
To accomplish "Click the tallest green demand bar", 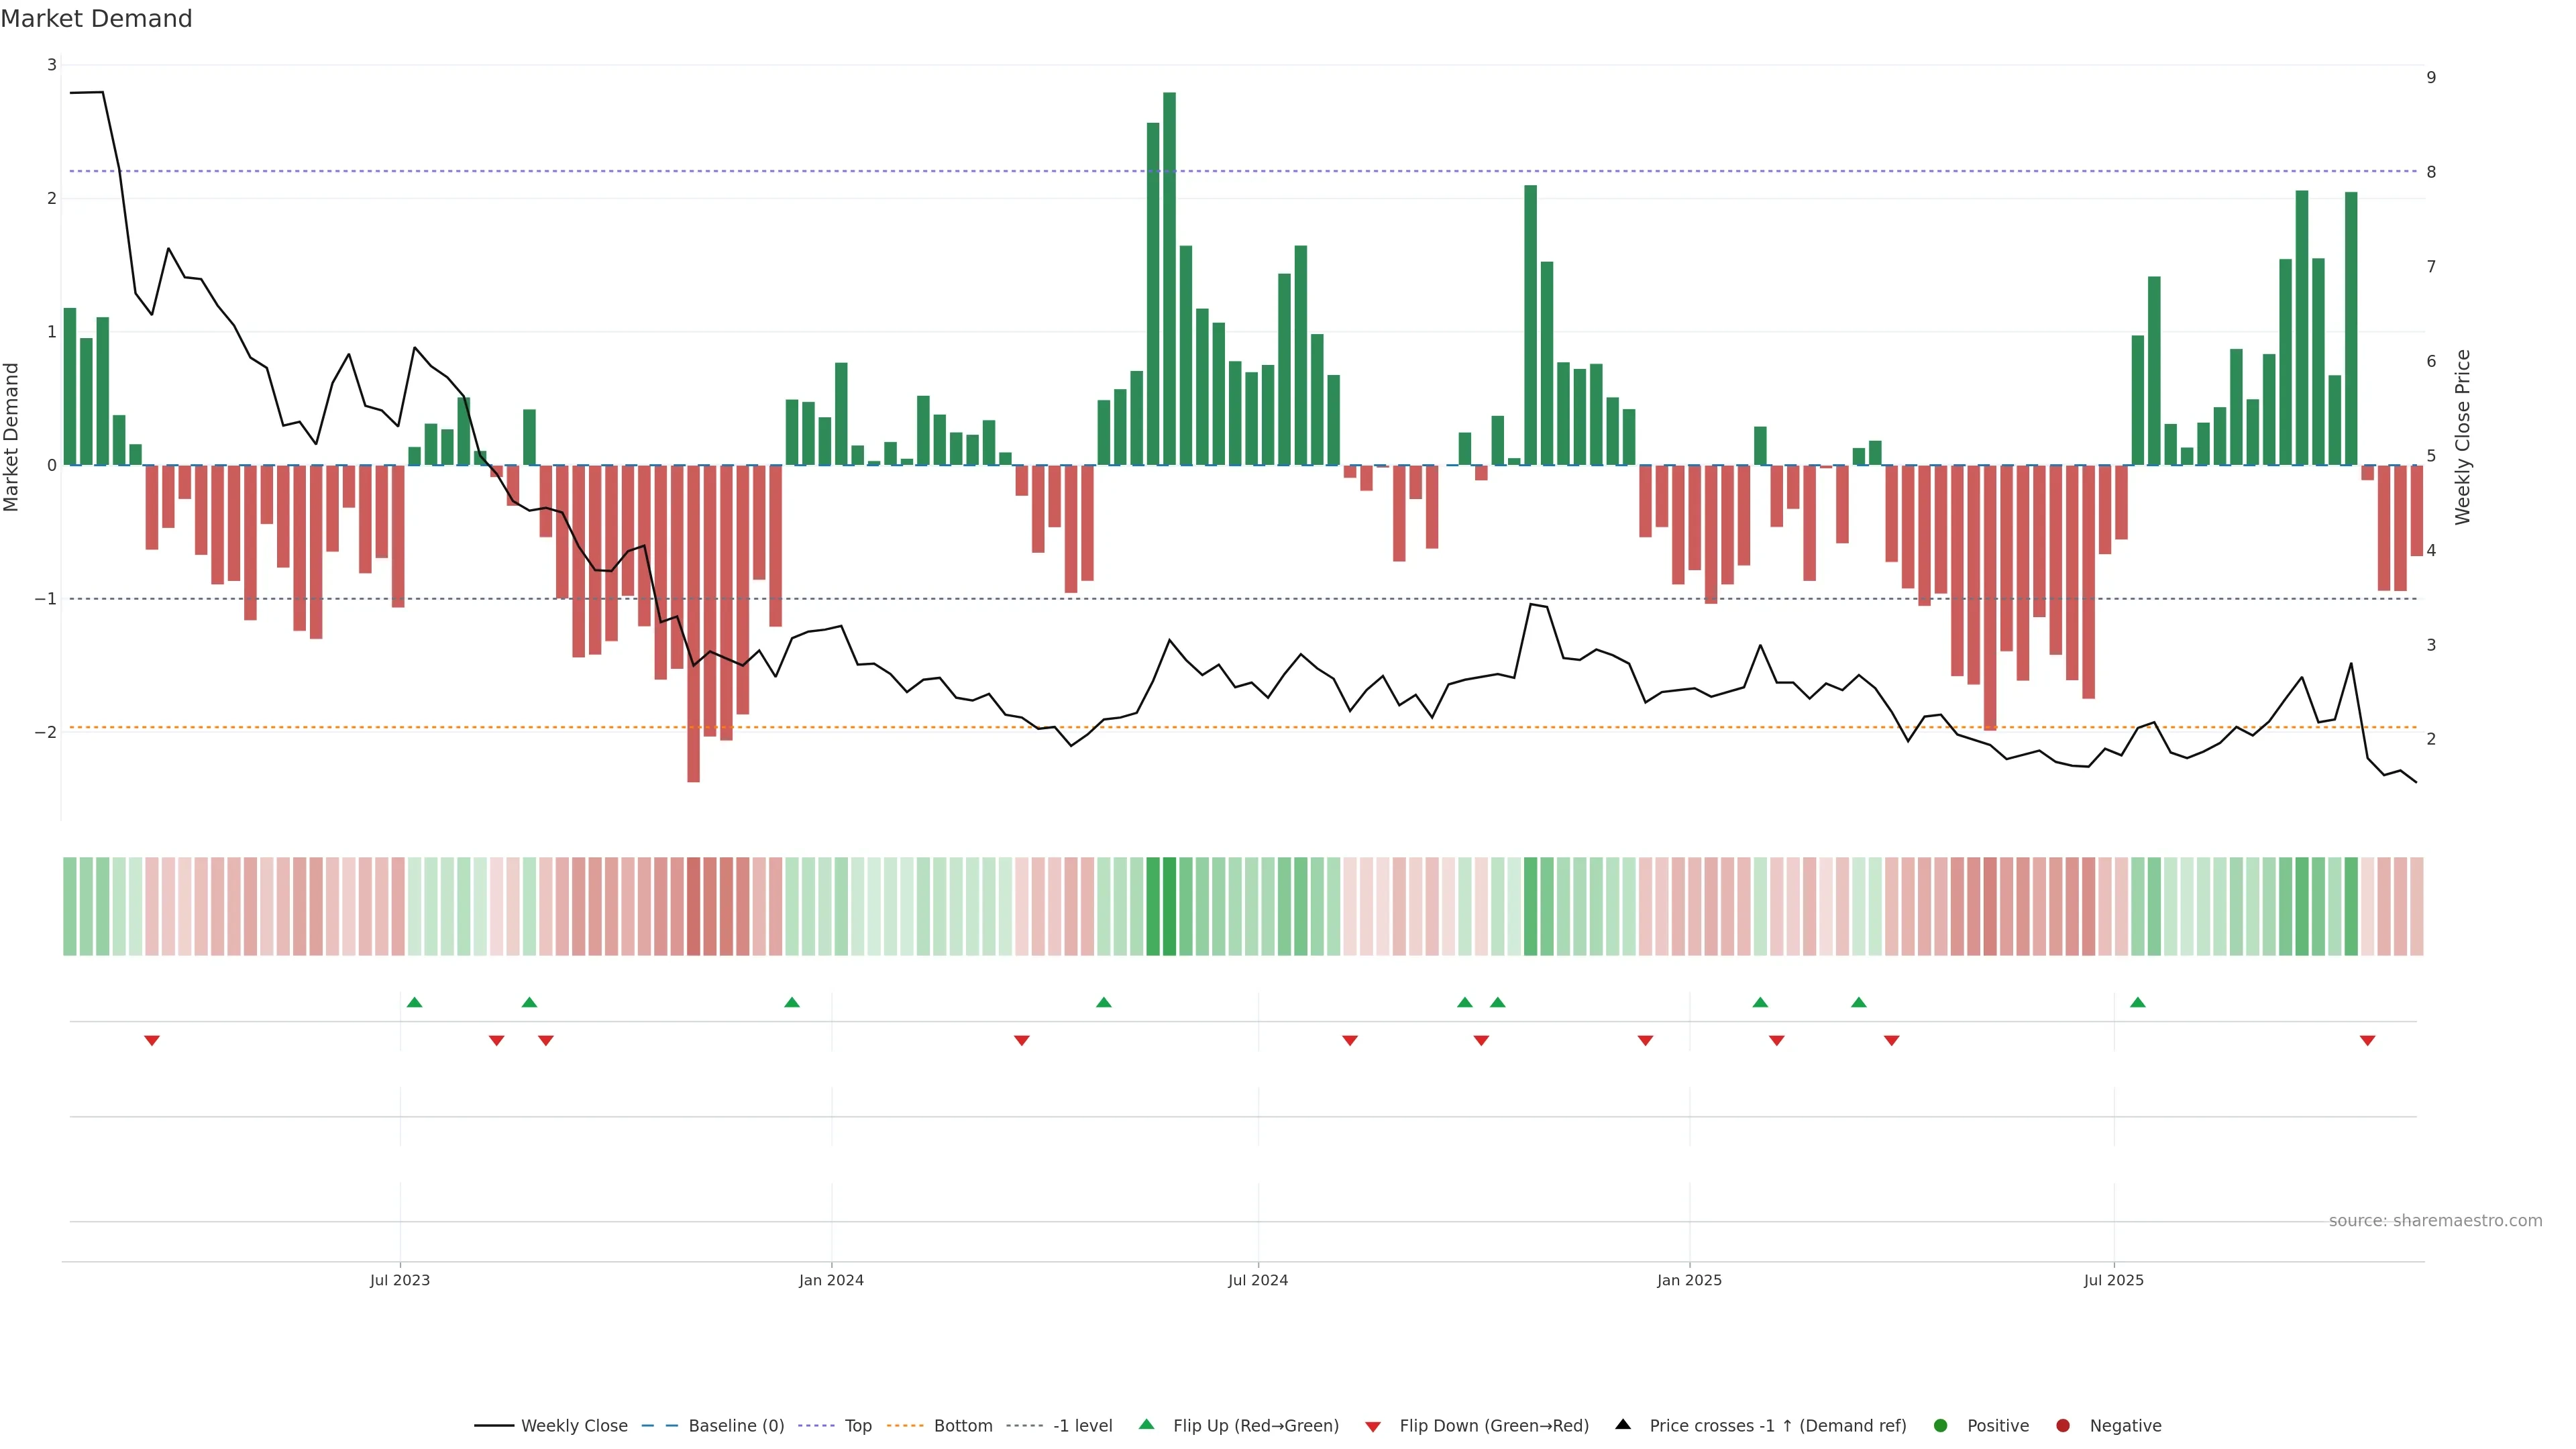I will (x=1169, y=280).
